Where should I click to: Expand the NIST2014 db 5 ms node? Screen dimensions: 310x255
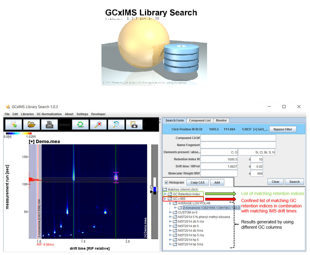click(170, 221)
